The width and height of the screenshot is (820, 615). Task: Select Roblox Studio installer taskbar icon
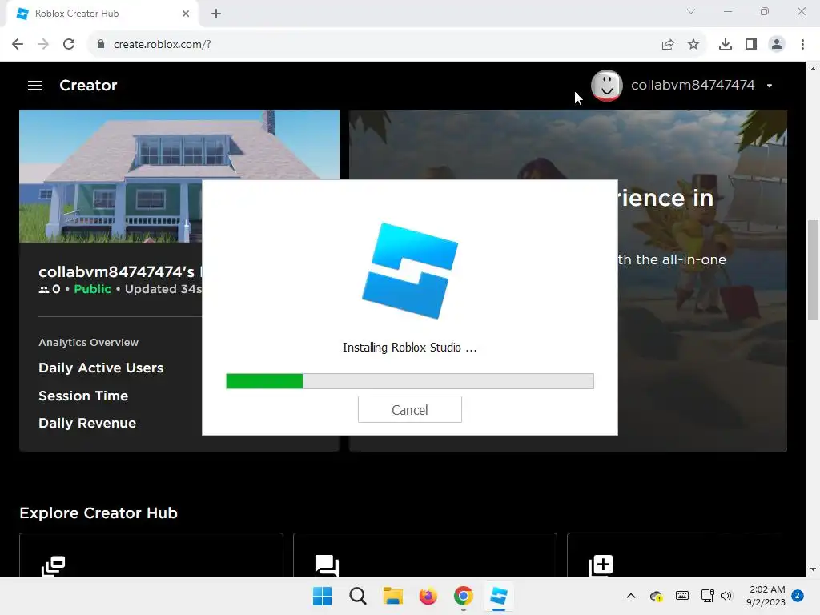[499, 596]
